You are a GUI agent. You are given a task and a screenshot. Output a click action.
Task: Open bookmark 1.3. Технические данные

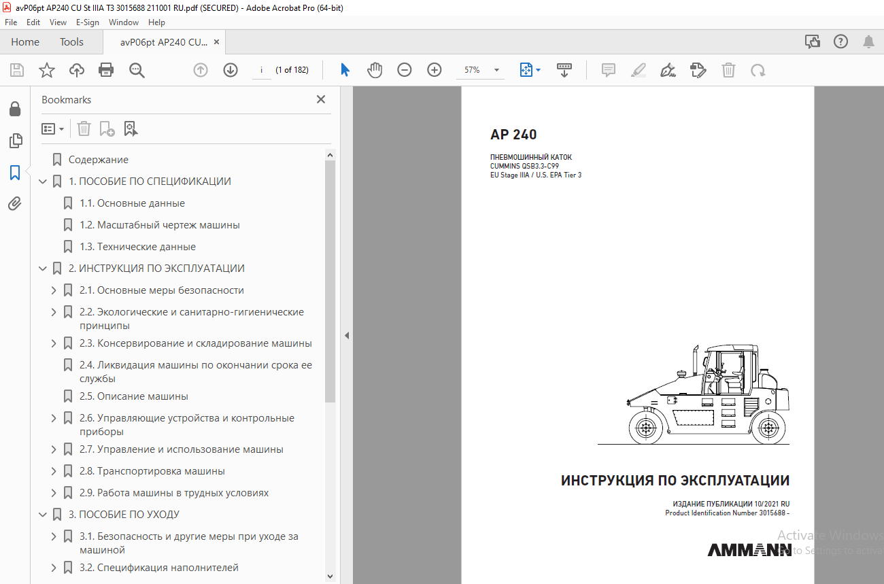coord(137,247)
